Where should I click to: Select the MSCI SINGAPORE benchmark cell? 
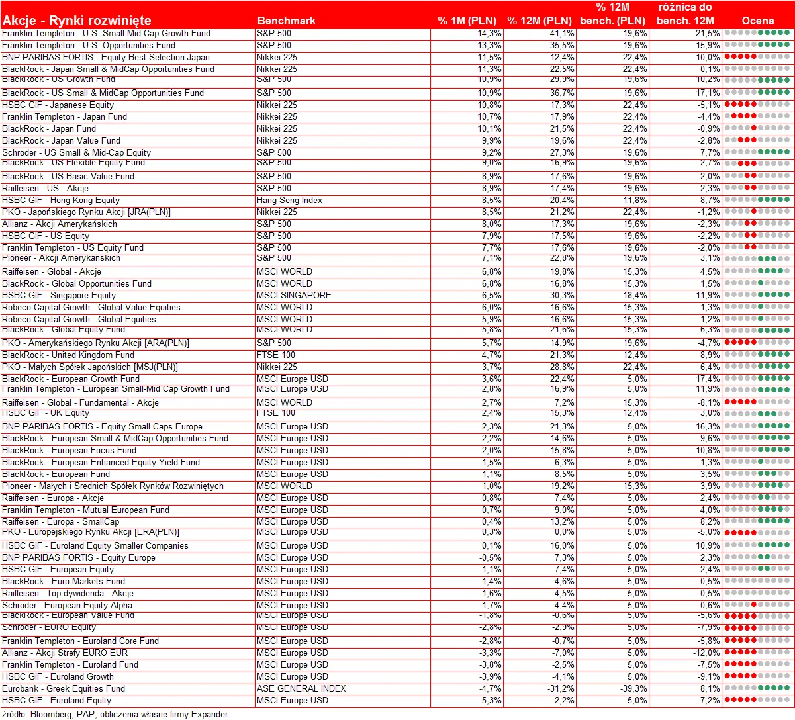tap(294, 295)
